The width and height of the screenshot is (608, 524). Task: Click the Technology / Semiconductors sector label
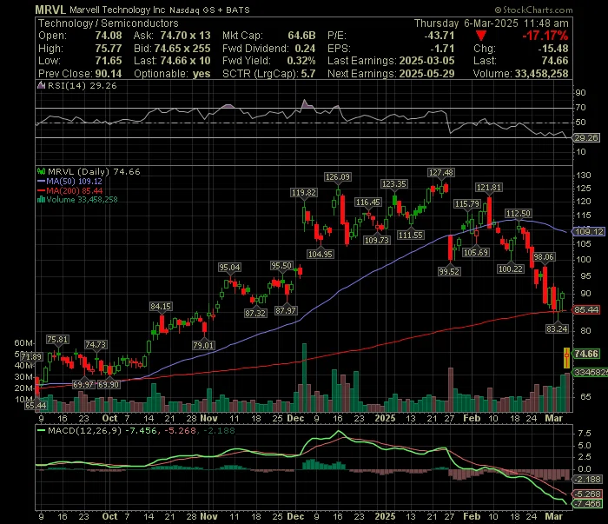[109, 23]
